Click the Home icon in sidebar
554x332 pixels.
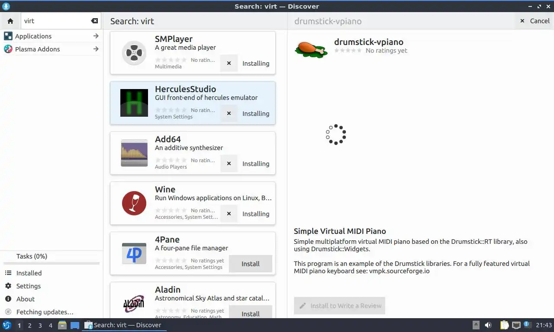(10, 21)
